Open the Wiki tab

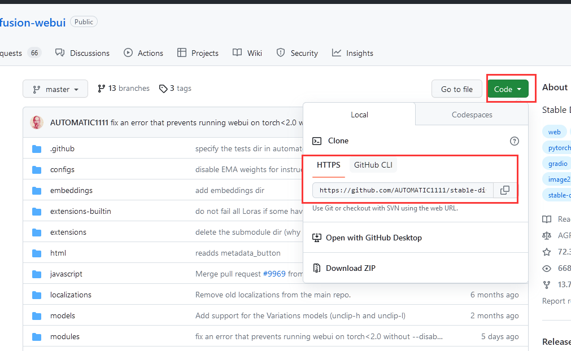pyautogui.click(x=247, y=53)
